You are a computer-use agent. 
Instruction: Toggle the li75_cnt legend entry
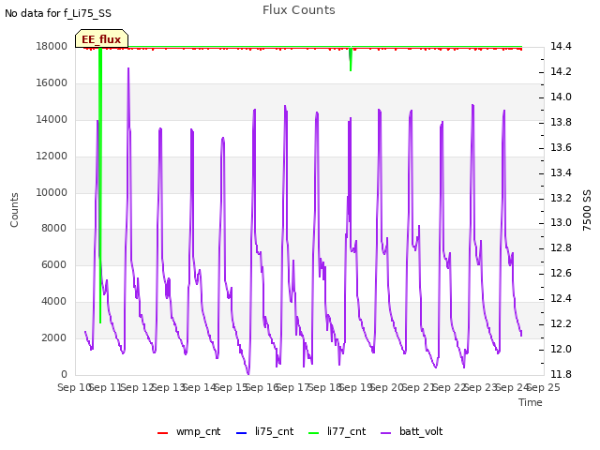[264, 431]
